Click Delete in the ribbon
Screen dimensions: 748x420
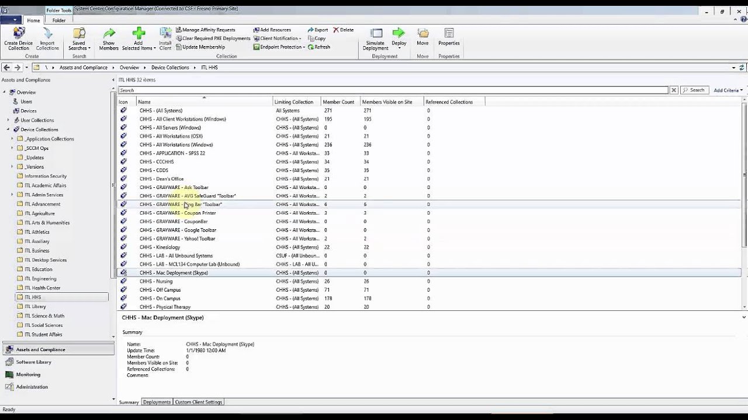(x=344, y=30)
